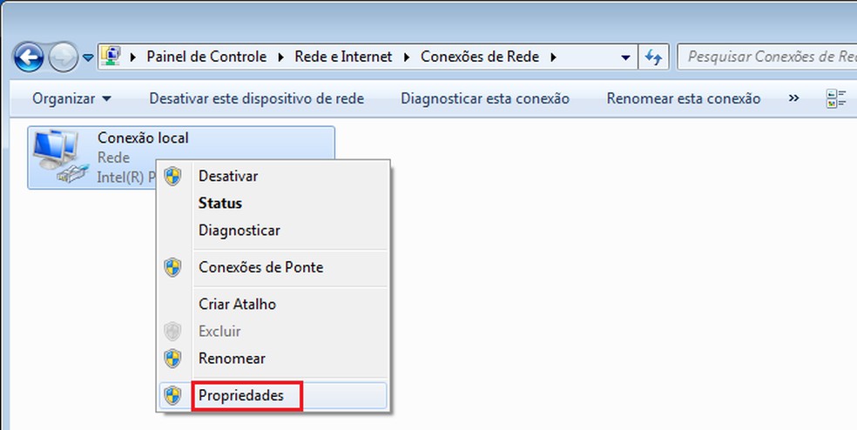The width and height of the screenshot is (857, 430).
Task: Click the Back navigation arrow button
Action: click(29, 58)
